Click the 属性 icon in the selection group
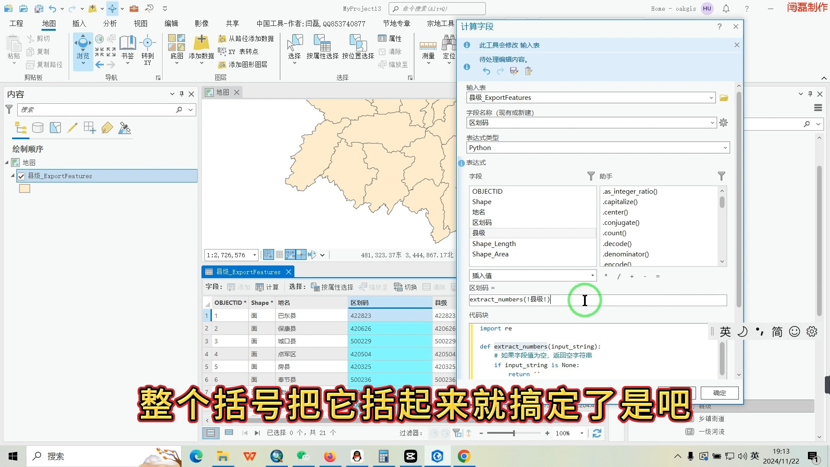This screenshot has height=467, width=830. 383,38
